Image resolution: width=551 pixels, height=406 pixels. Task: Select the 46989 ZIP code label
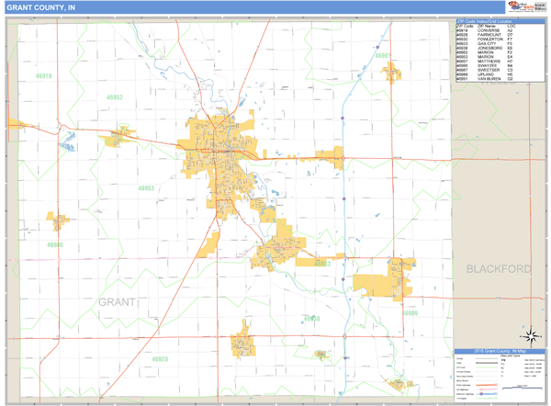coord(410,313)
